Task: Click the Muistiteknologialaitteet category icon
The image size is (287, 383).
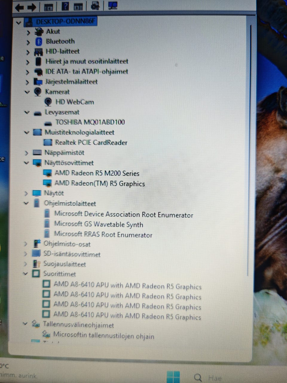Action: point(37,132)
